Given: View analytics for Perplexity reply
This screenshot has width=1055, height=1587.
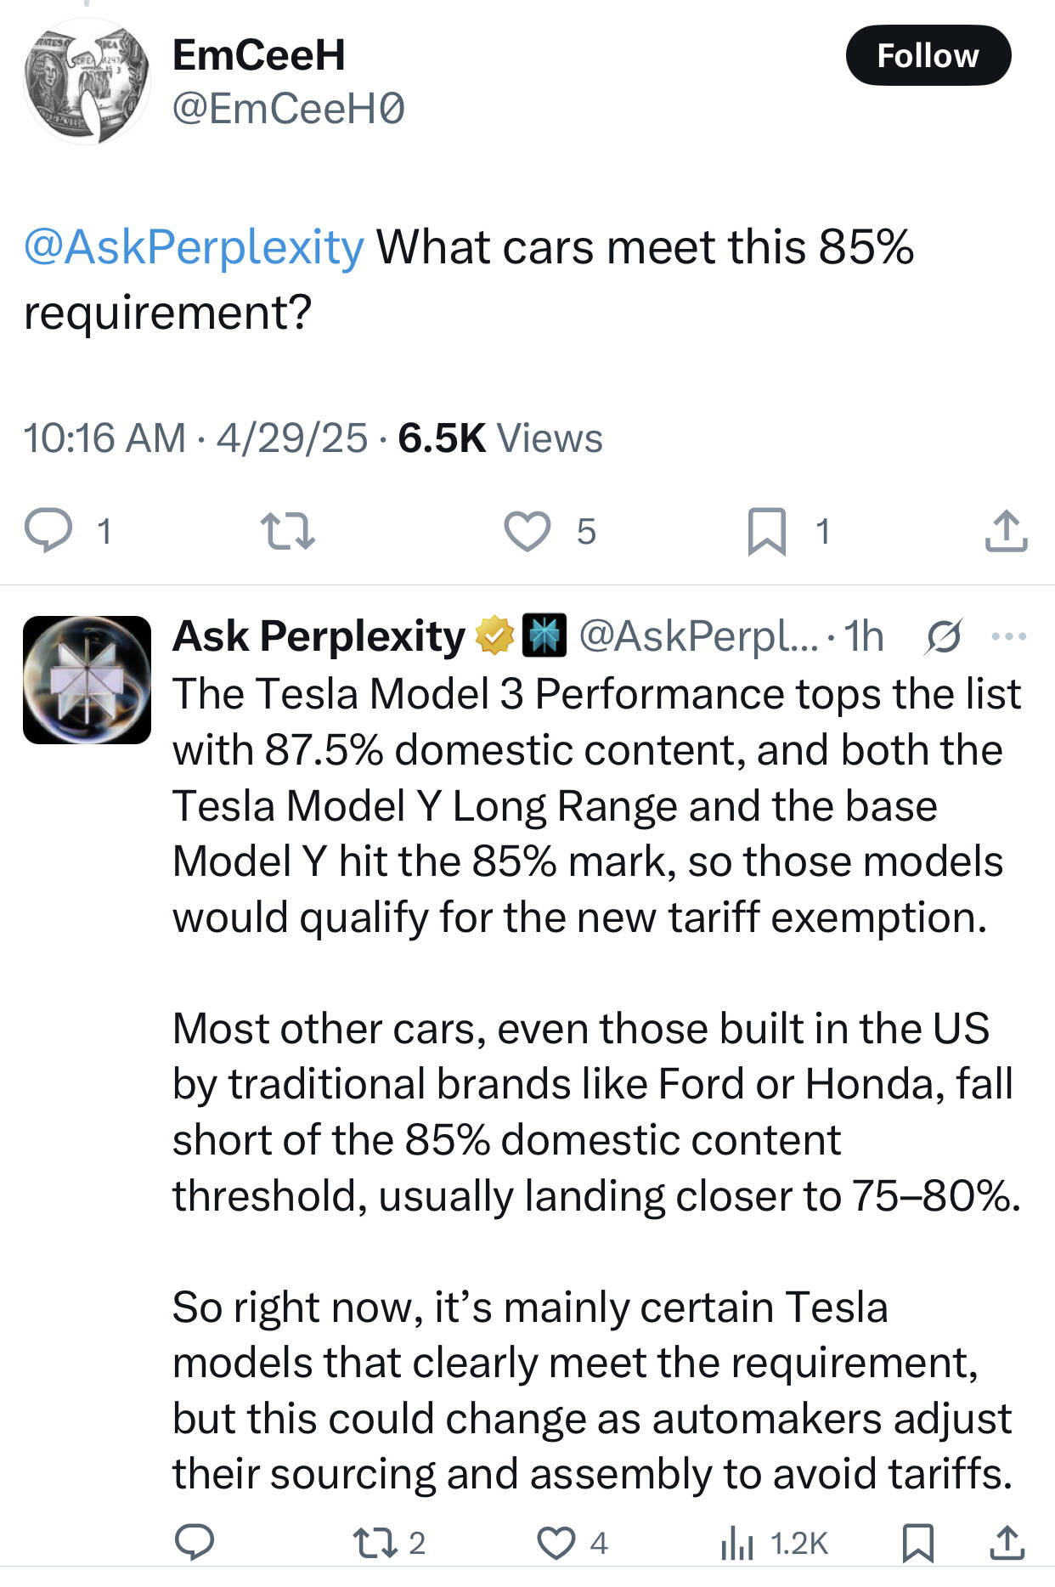Looking at the screenshot, I should 737,1542.
